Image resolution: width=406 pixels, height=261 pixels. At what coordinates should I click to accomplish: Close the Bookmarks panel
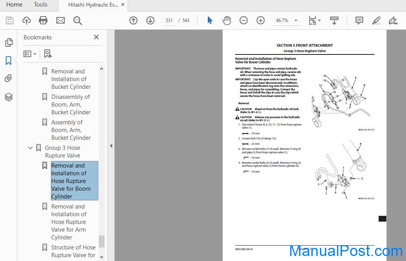coord(96,37)
